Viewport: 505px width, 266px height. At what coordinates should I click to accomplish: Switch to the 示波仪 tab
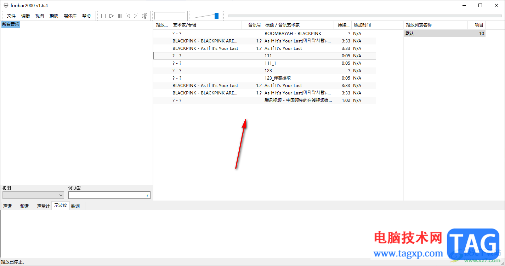pos(61,206)
